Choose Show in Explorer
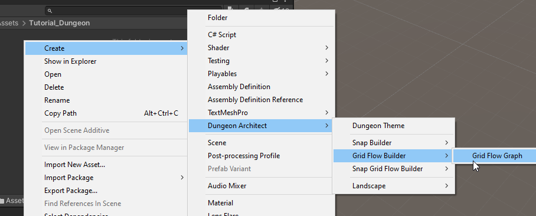Screen dimensions: 536x216 106,61
